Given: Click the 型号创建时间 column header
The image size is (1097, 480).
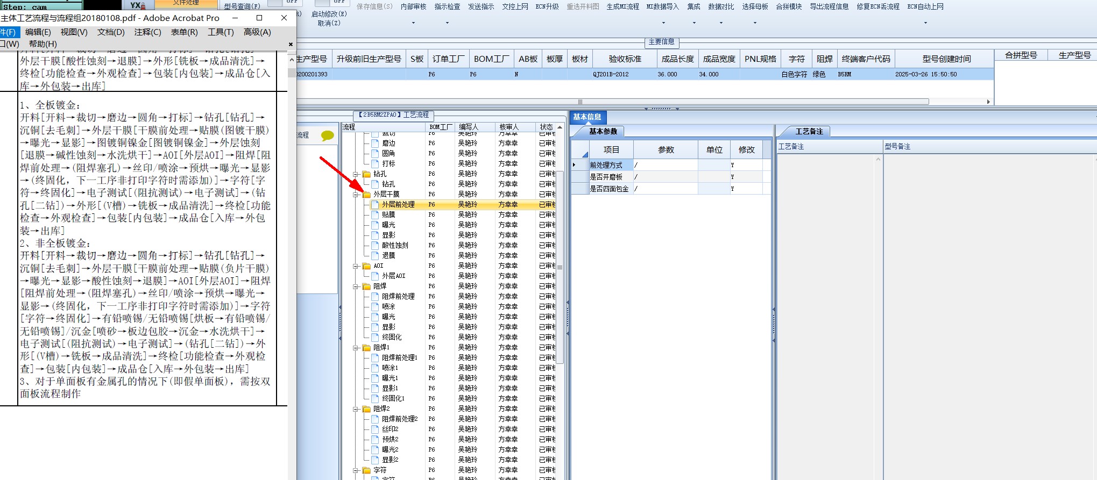Looking at the screenshot, I should point(946,59).
